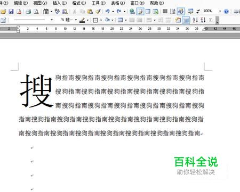This screenshot has height=192, width=240.
Task: Click the Split Cells icon
Action: pos(139,20)
